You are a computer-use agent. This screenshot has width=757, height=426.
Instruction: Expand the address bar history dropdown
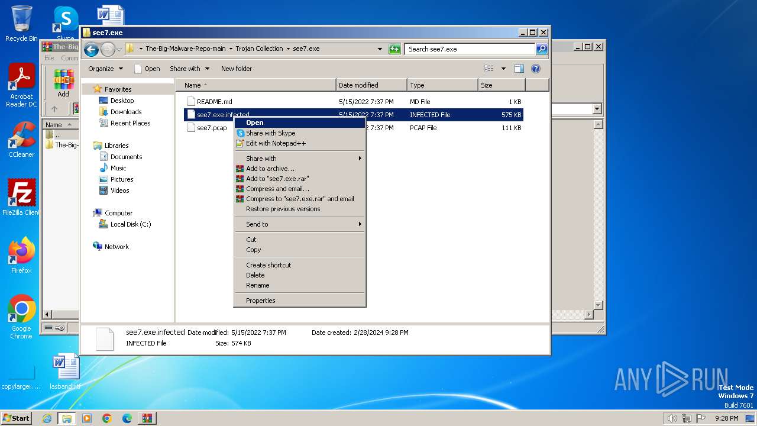[380, 49]
